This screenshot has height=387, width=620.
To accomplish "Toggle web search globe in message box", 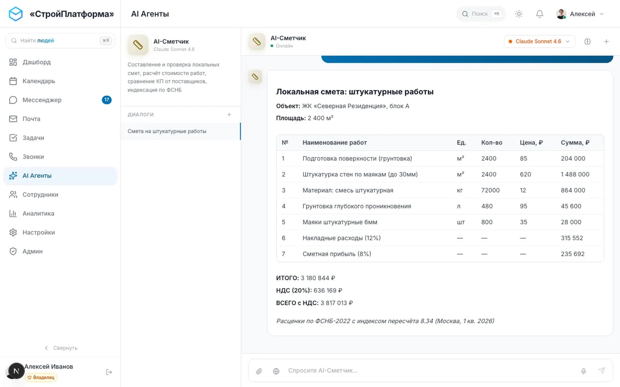I will point(276,371).
